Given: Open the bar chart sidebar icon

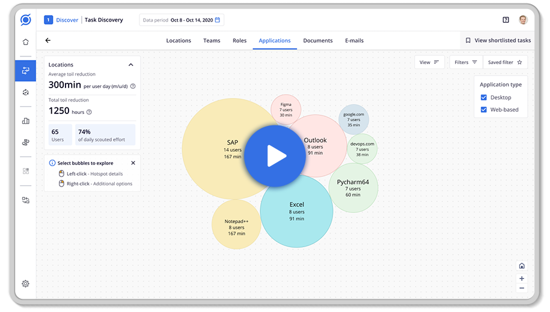Looking at the screenshot, I should click(x=26, y=121).
